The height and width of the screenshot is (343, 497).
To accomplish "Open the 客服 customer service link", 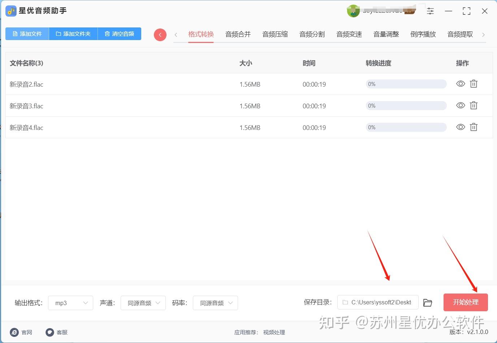I will click(56, 332).
